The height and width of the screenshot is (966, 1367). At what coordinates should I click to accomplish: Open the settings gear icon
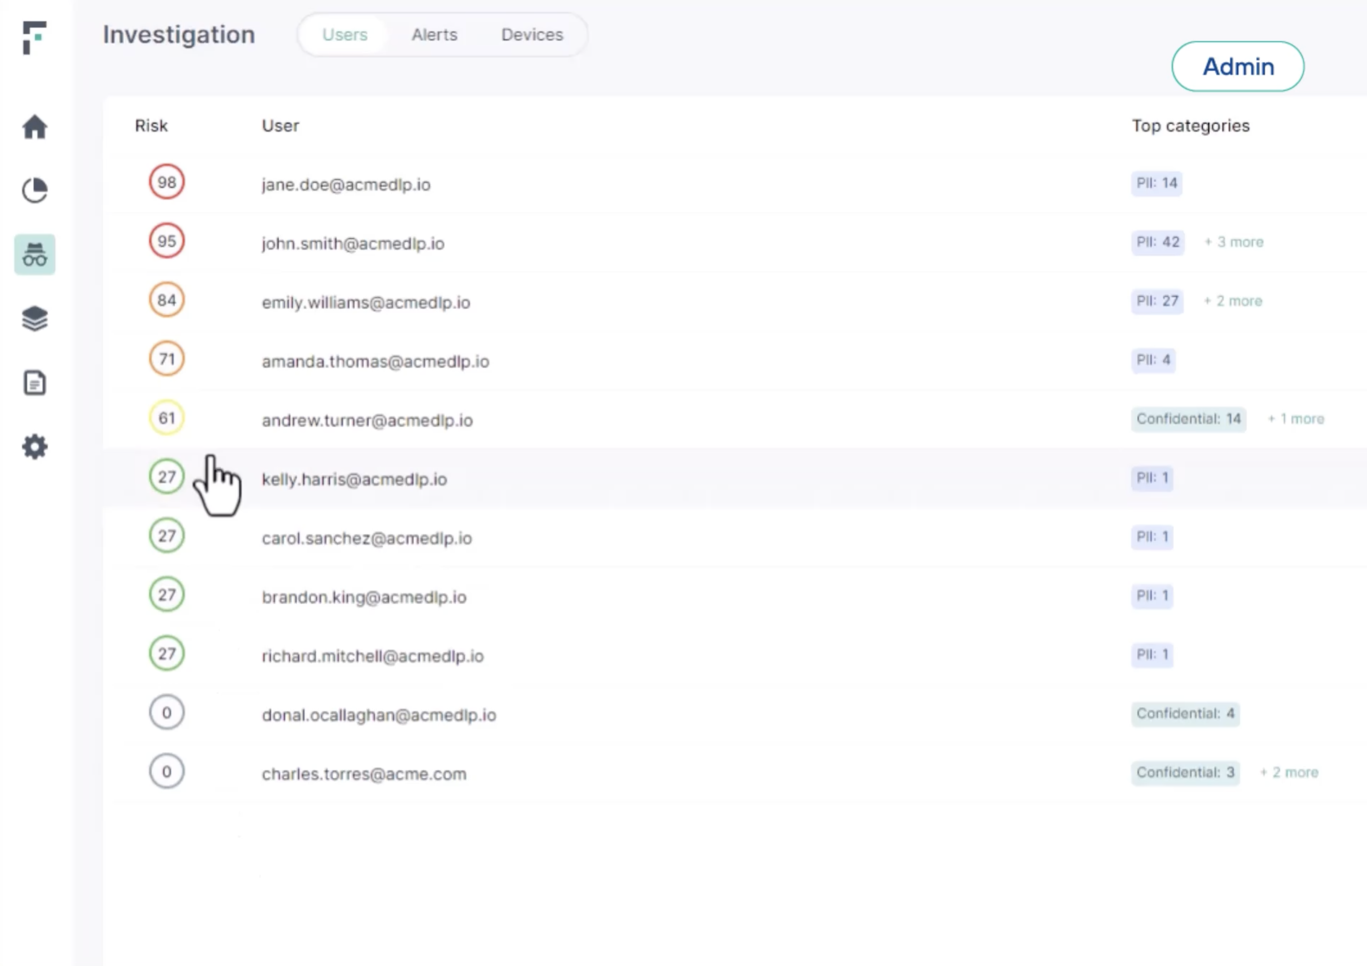point(34,447)
